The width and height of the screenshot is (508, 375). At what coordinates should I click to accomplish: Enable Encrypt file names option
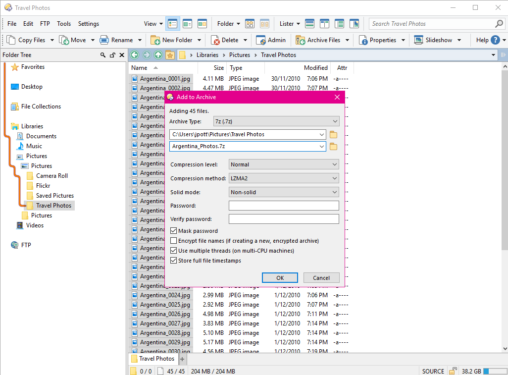coord(173,241)
